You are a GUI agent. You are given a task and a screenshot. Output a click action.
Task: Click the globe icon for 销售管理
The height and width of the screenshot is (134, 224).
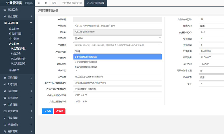click(x=5, y=98)
